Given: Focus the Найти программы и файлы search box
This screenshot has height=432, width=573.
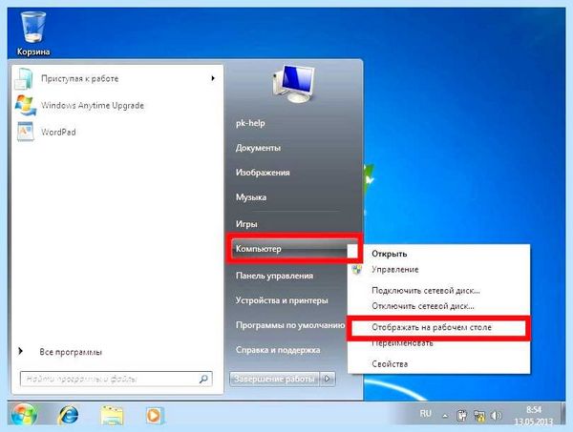Looking at the screenshot, I should 117,379.
